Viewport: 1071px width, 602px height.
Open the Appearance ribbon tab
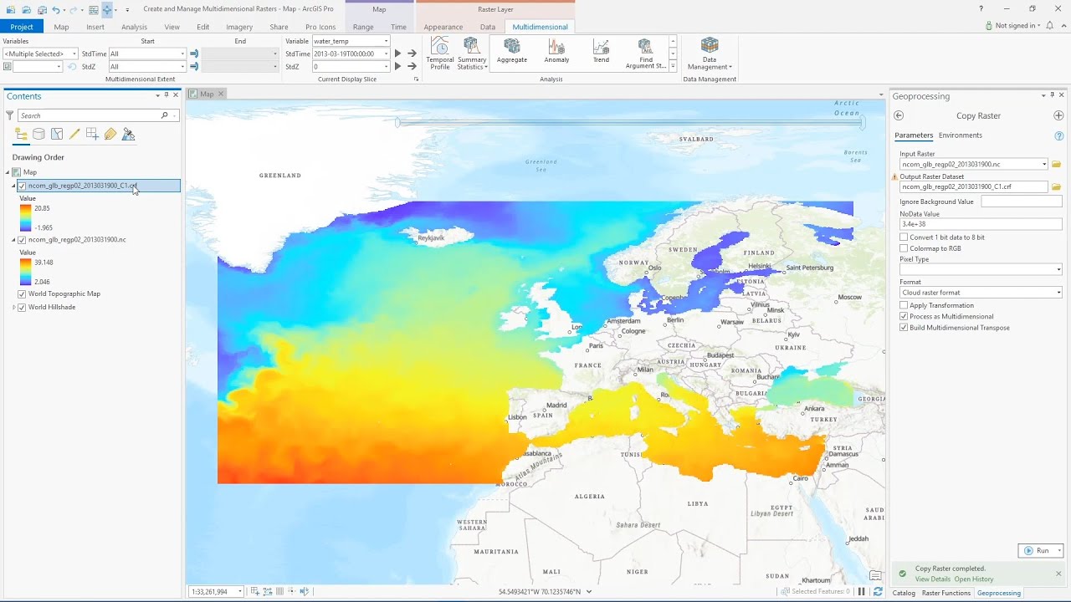point(443,27)
